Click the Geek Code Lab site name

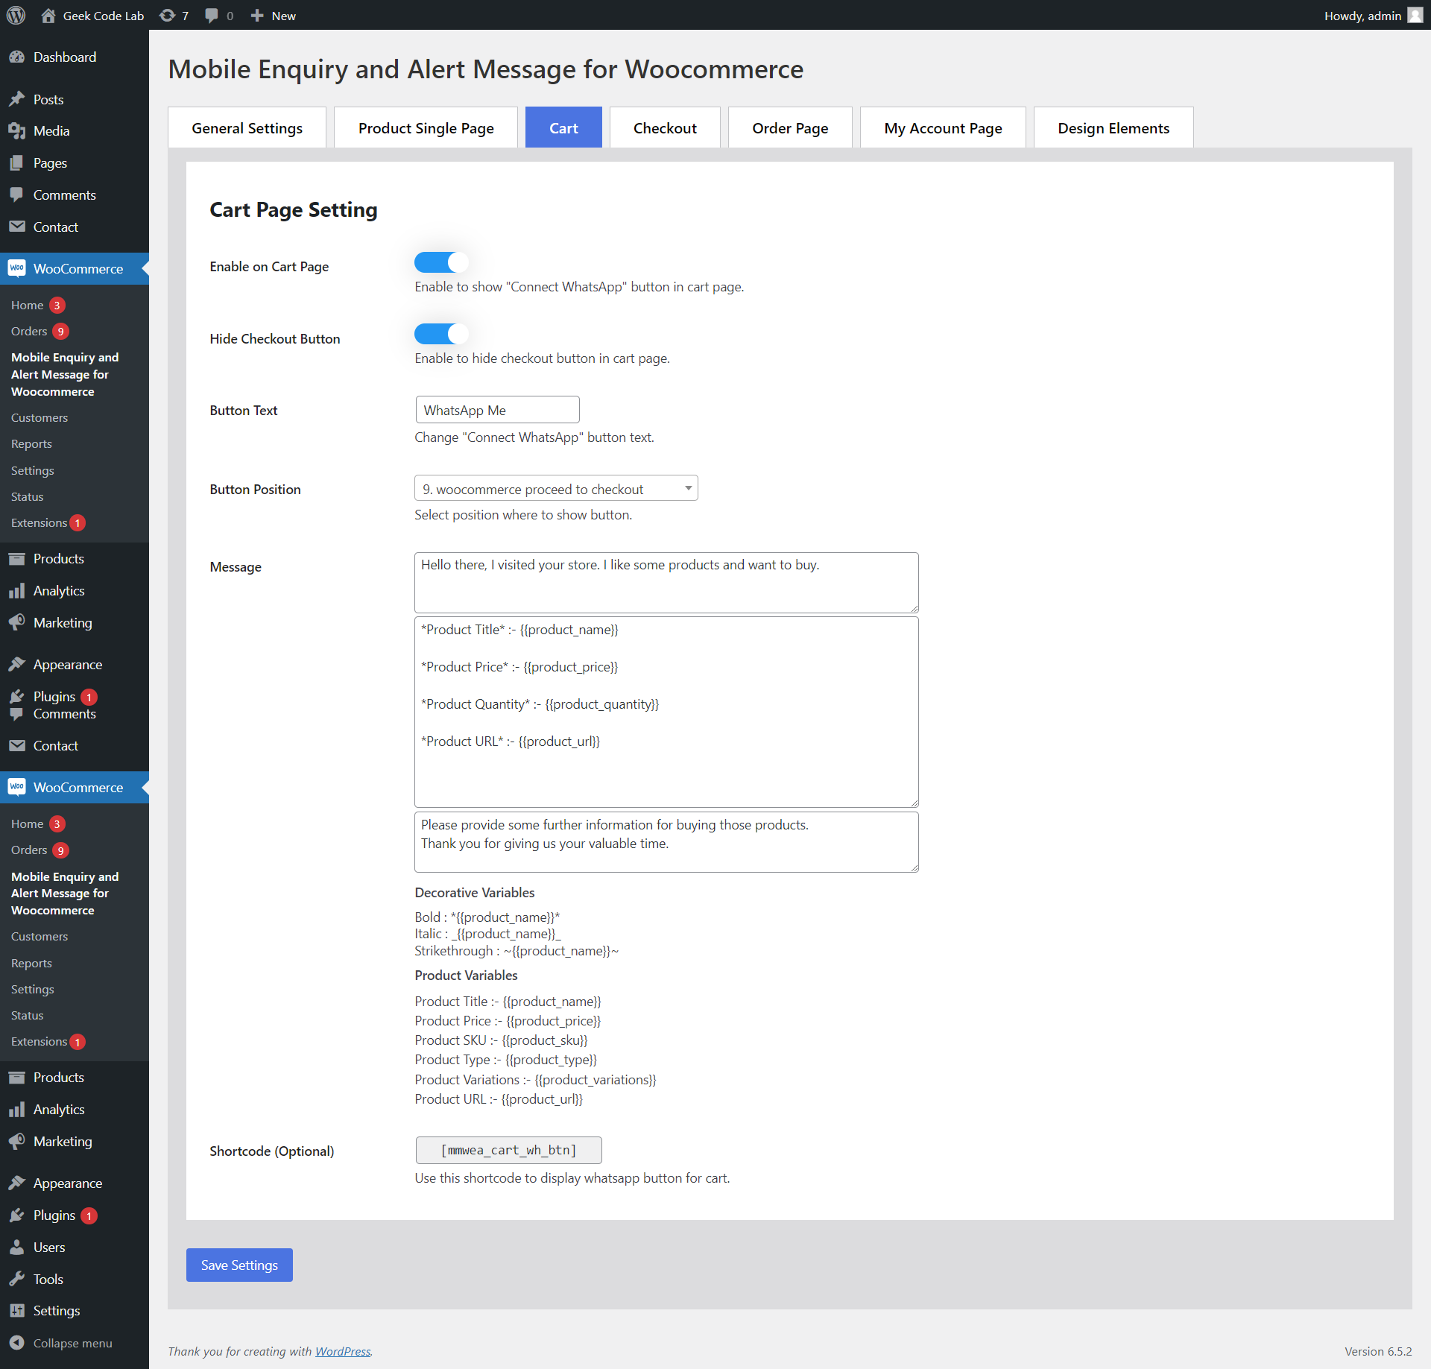(x=104, y=16)
